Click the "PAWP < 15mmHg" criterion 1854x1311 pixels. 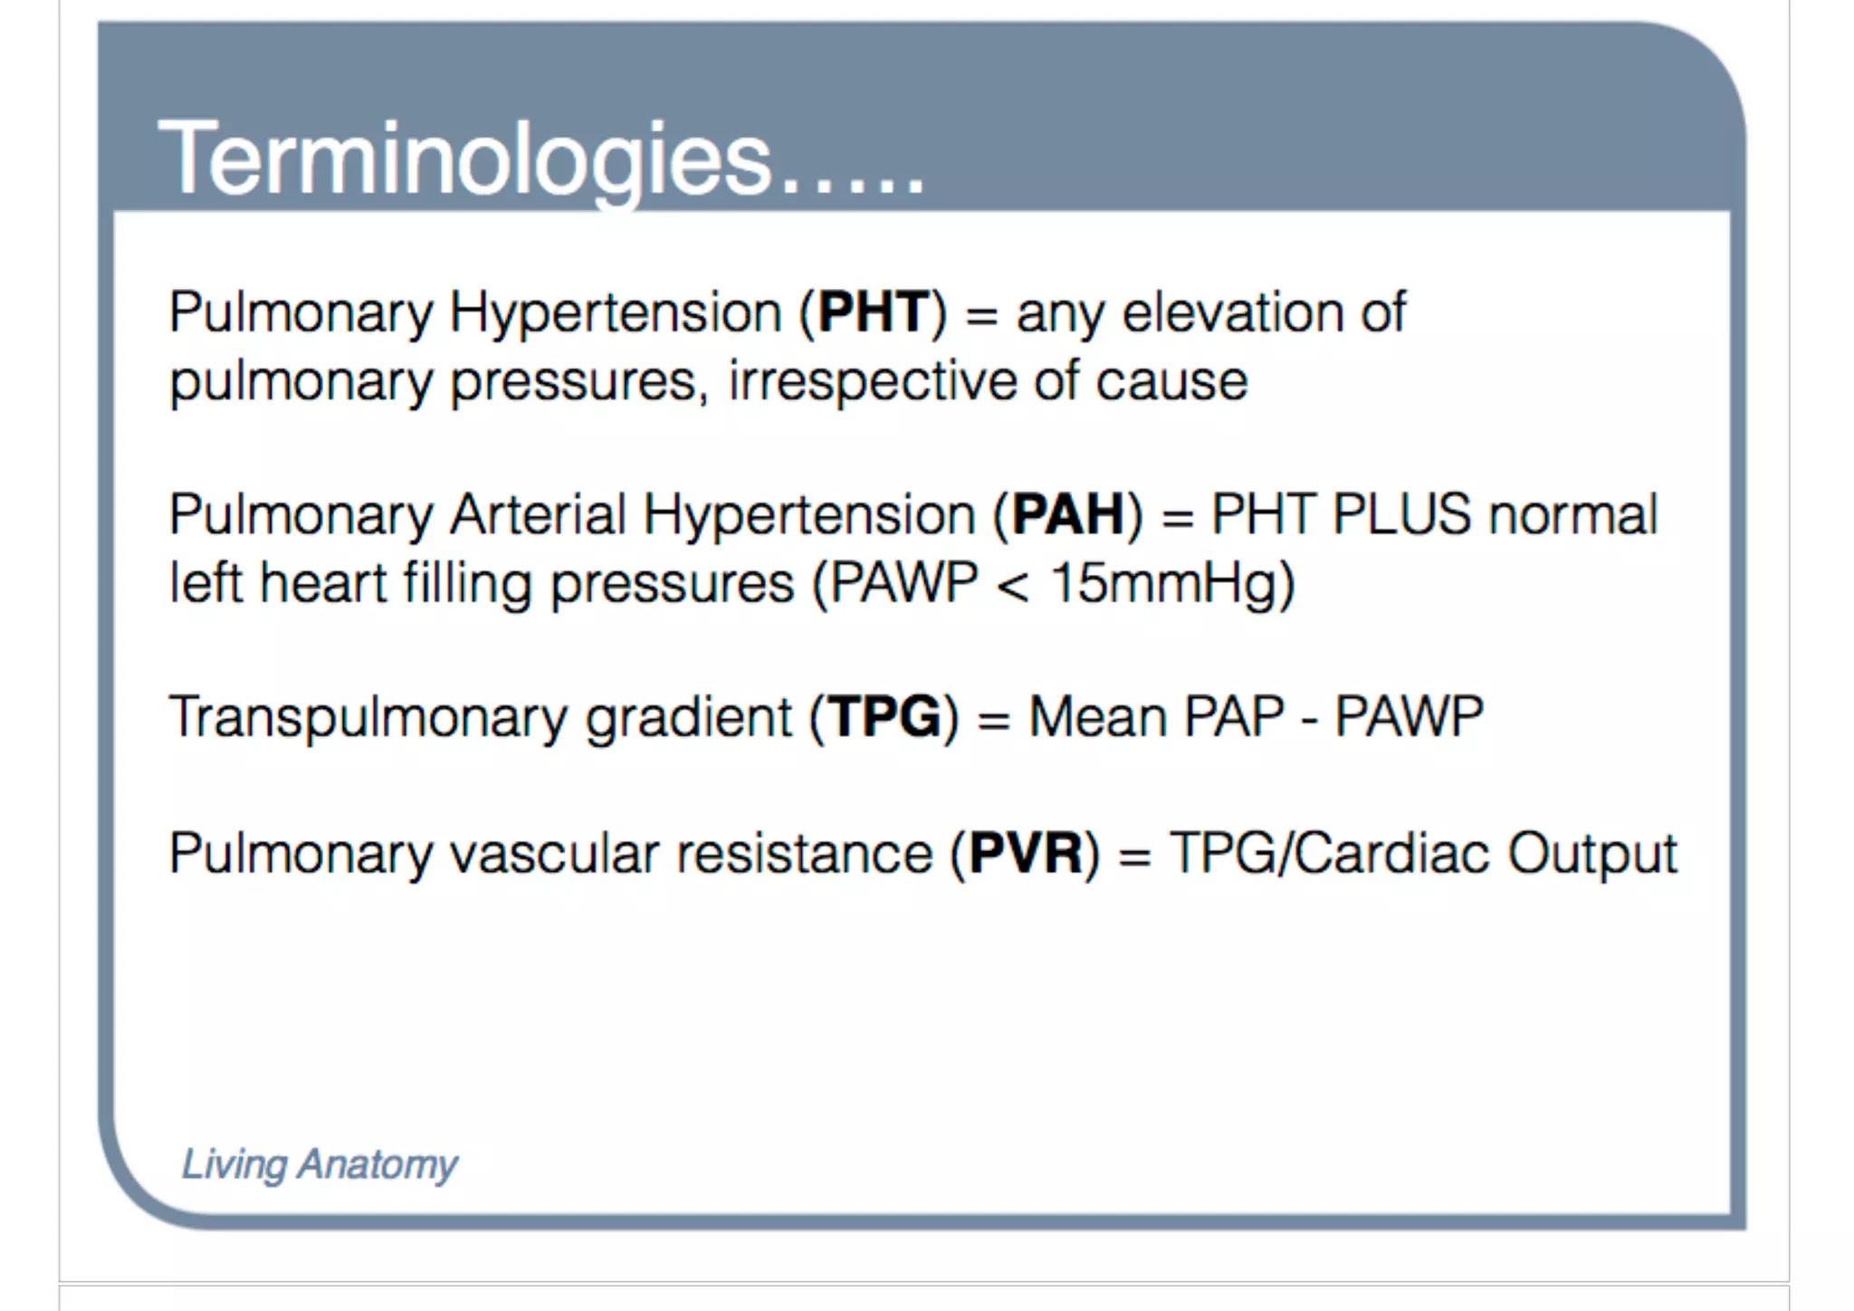[1054, 583]
